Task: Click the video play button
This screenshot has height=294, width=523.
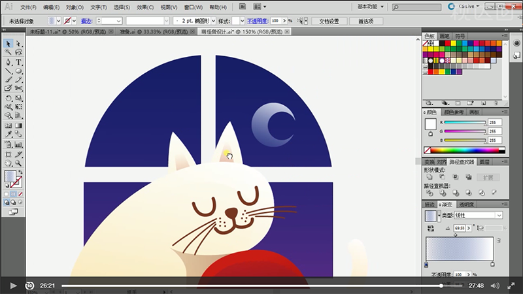Action: tap(13, 286)
